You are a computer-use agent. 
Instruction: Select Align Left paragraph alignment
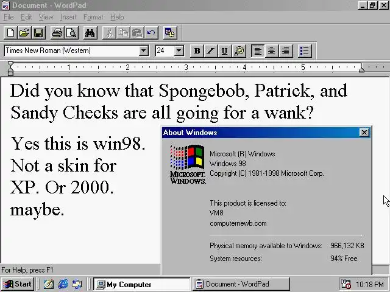(x=258, y=51)
